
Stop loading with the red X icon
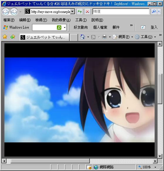point(87,11)
